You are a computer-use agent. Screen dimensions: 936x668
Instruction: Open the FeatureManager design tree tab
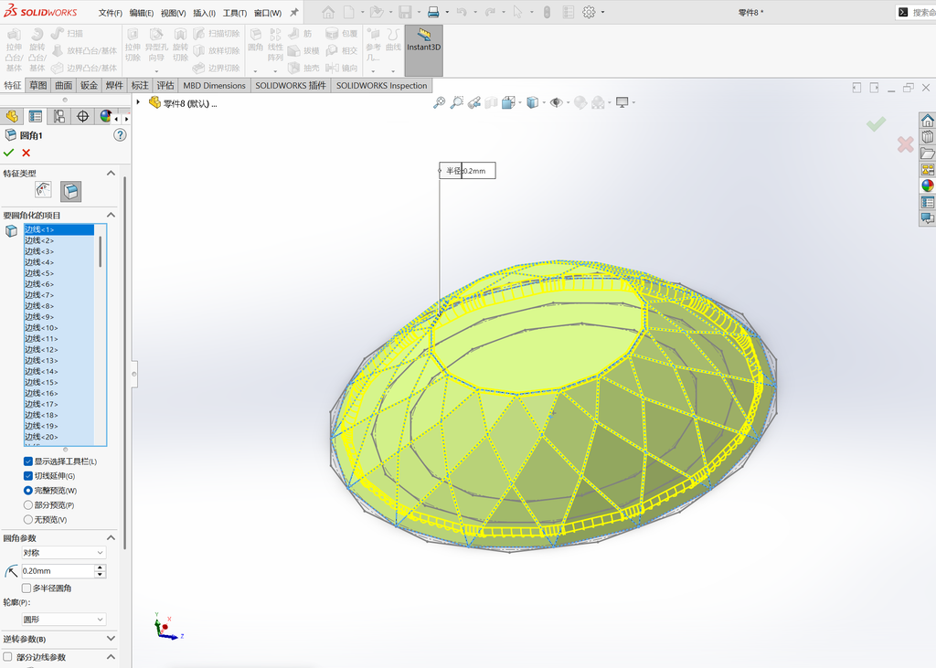tap(12, 116)
